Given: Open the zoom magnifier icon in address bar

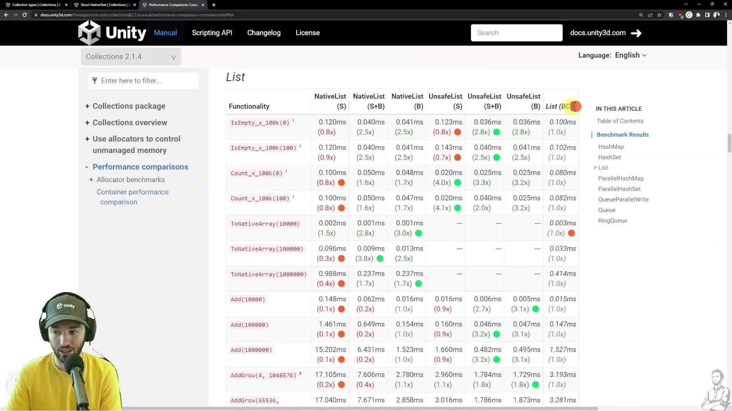Looking at the screenshot, I should click(x=640, y=15).
